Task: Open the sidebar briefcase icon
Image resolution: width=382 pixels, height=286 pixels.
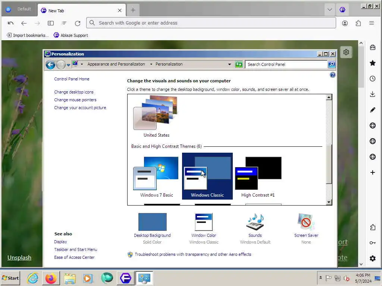Action: click(373, 47)
